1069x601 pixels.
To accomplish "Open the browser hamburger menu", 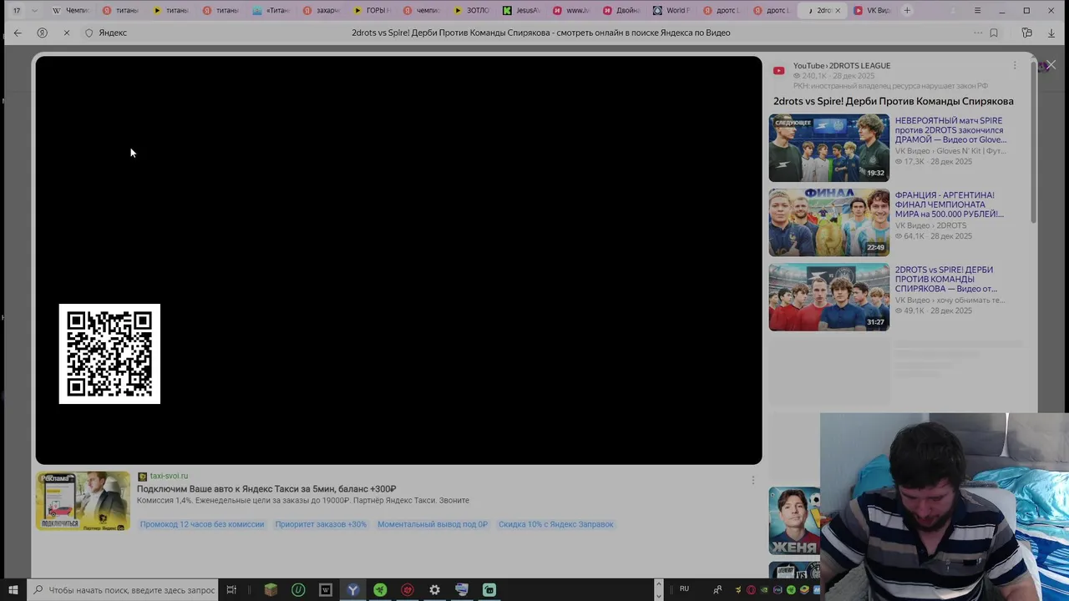I will (977, 10).
